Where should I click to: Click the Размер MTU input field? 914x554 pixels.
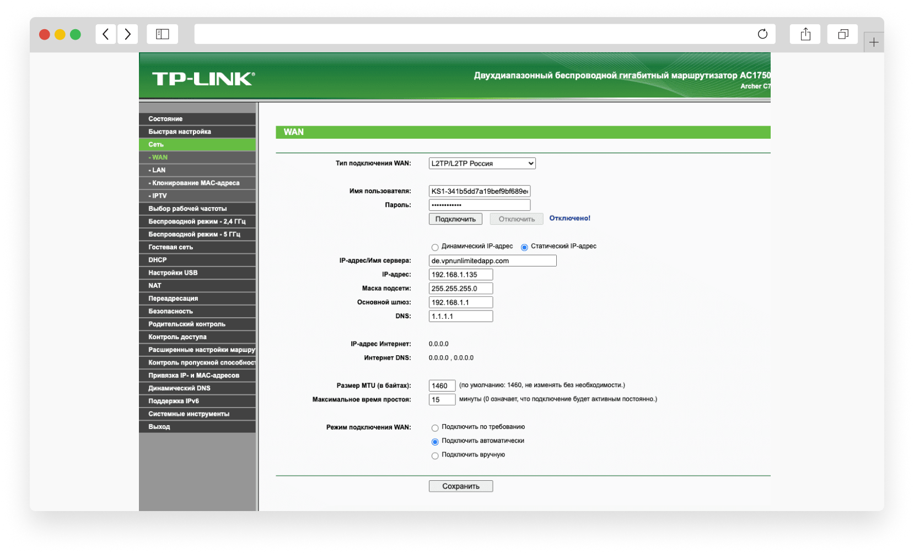pos(442,385)
